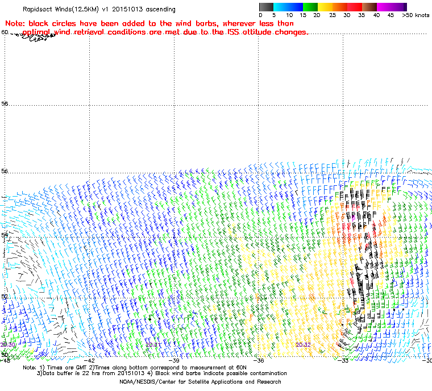Viewport: 432px width, 391px height.
Task: Click the NOAA/NESDIS credit line
Action: [x=200, y=382]
